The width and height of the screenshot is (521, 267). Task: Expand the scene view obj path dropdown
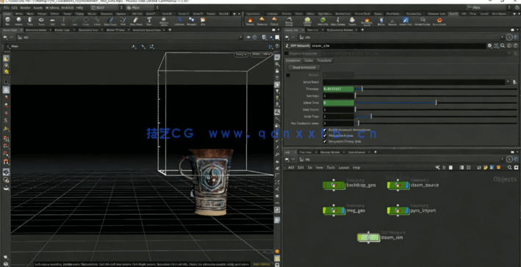241,37
